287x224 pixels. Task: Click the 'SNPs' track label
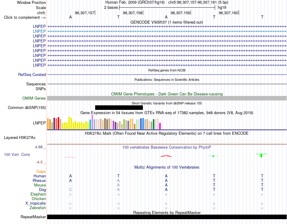41,89
